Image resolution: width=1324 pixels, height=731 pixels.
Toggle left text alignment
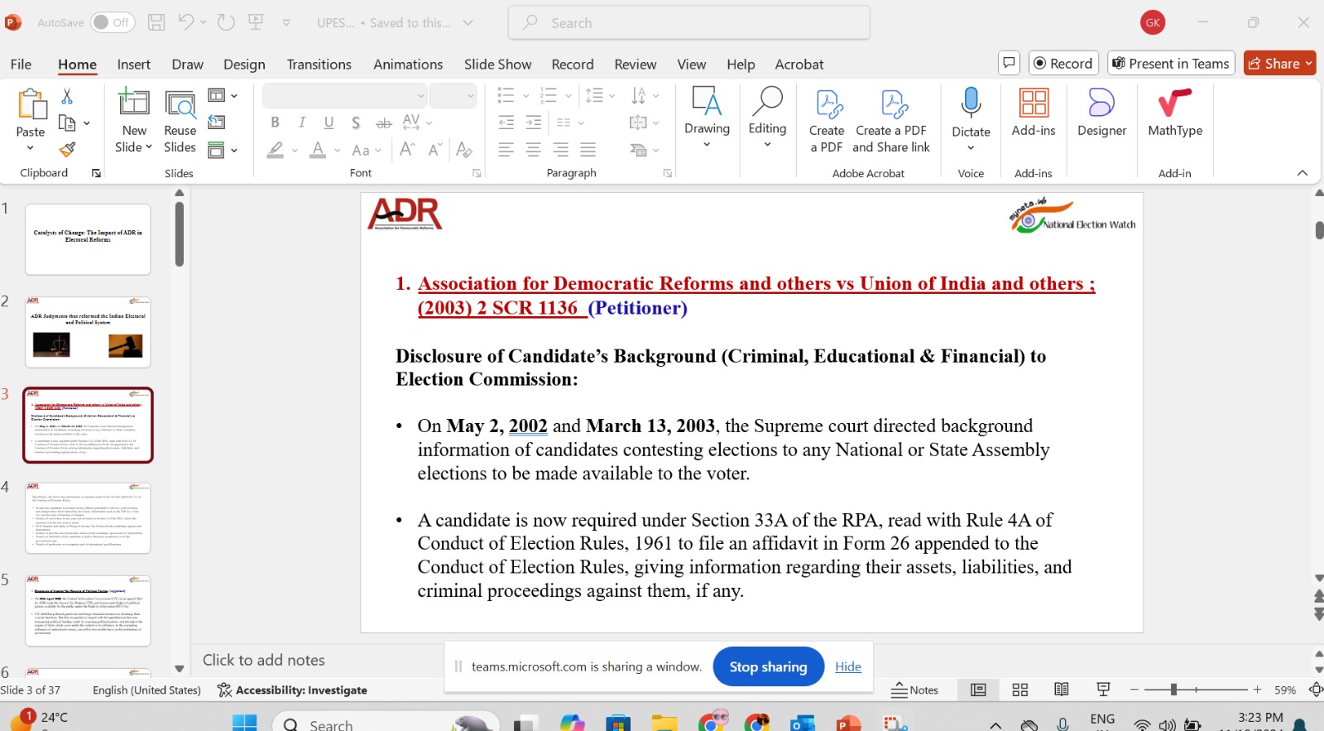point(506,149)
